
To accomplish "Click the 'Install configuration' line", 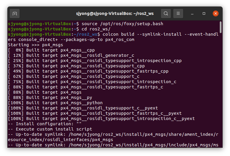I will tap(44, 124).
